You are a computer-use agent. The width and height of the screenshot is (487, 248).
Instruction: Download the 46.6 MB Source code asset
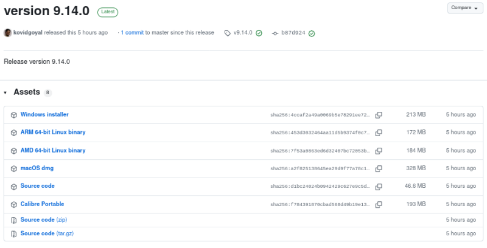(38, 185)
